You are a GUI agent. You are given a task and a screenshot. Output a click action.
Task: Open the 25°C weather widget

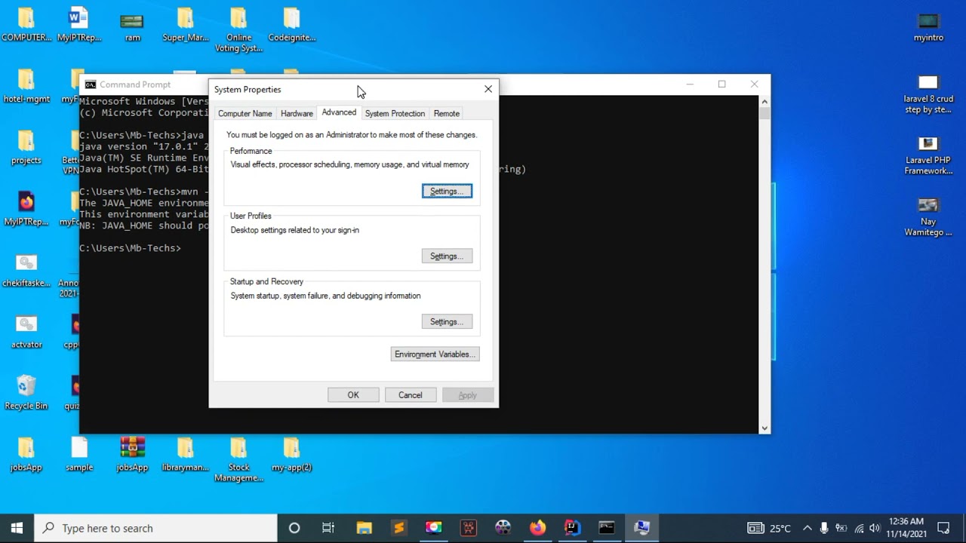(x=770, y=528)
